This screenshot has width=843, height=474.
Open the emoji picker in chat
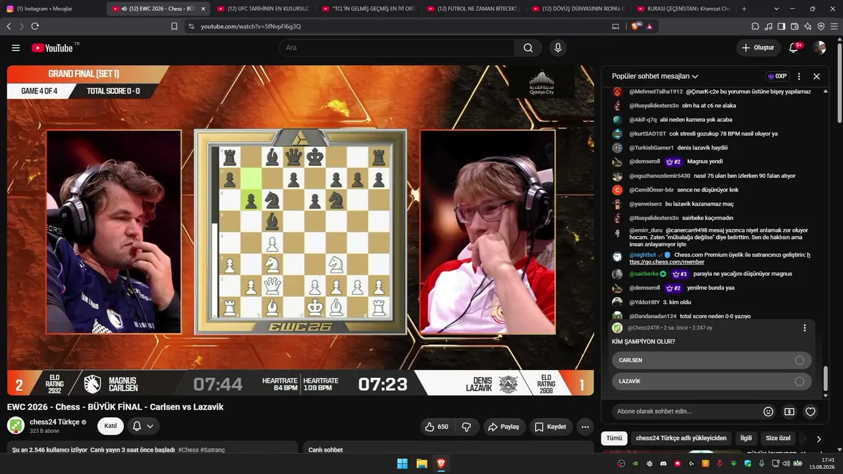(768, 411)
